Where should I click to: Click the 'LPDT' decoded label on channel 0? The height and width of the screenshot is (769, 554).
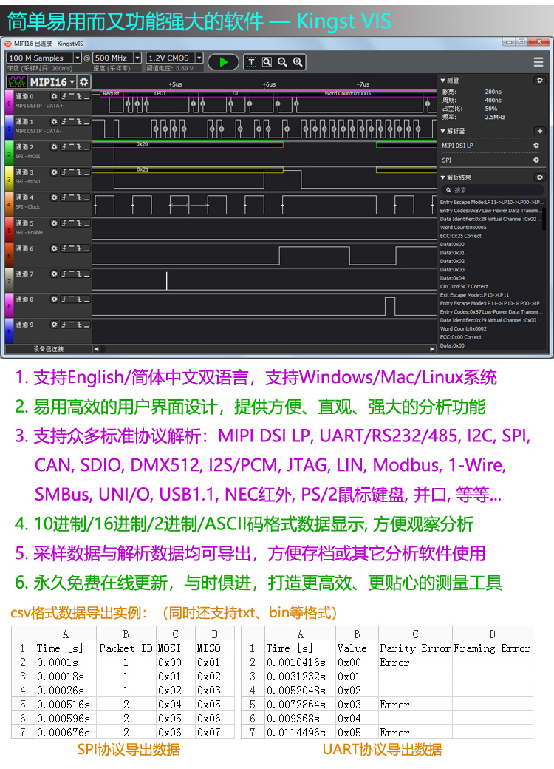point(160,93)
